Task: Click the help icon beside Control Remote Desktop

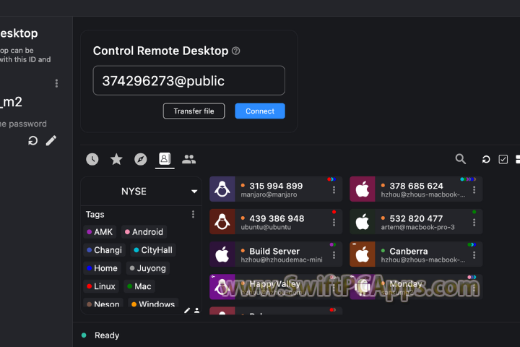Action: pos(235,51)
